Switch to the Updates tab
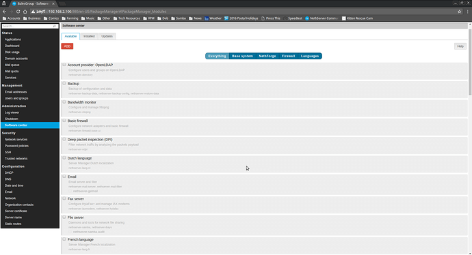Viewport: 472px width, 255px height. point(107,36)
